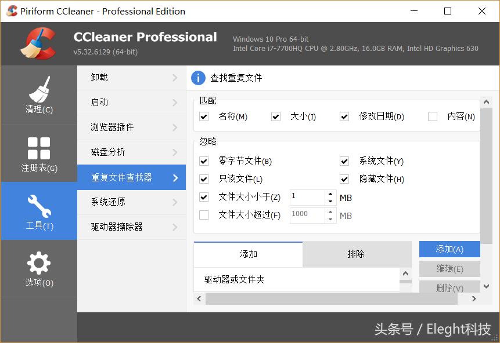Screen dimensions: 500x343
Task: Switch to the 排除 tab
Action: [x=357, y=254]
